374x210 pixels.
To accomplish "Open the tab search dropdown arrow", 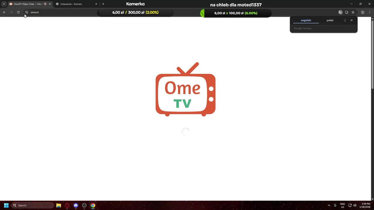I will [x=4, y=4].
